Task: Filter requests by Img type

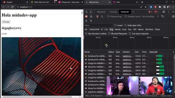Action: tap(111, 29)
